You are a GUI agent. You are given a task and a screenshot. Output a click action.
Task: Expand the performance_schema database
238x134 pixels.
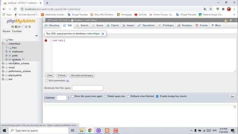click(x=3, y=71)
